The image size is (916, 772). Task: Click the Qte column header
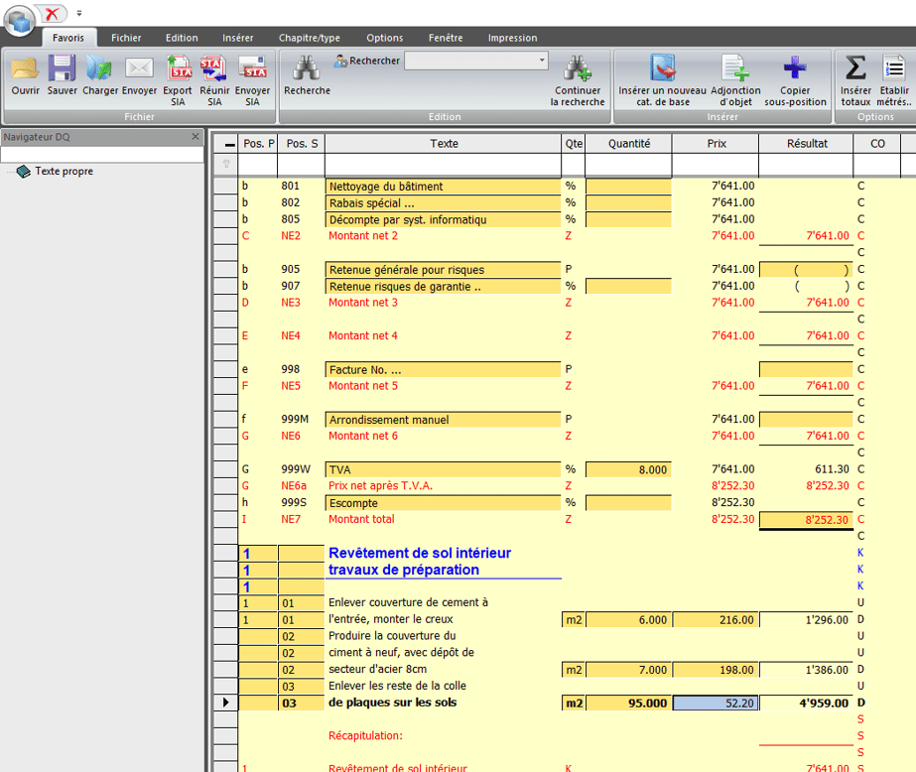point(573,144)
